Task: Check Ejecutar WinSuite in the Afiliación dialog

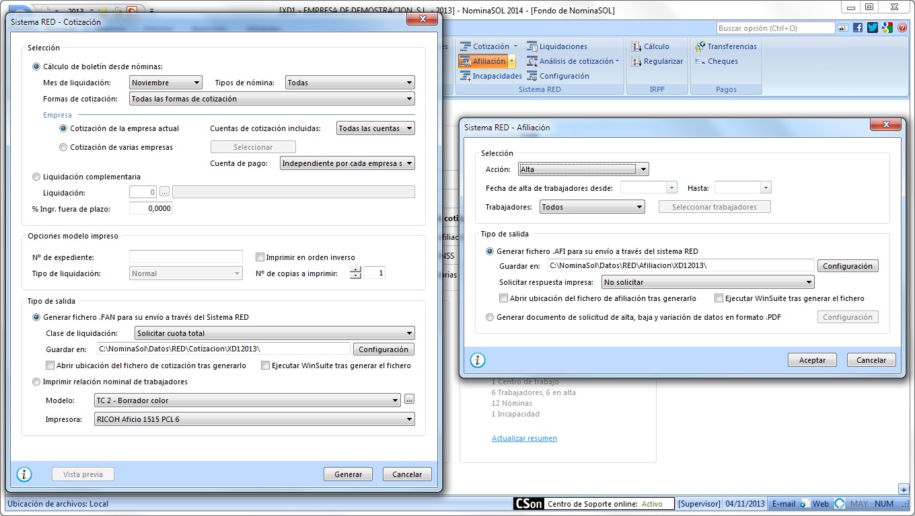Action: click(x=719, y=298)
